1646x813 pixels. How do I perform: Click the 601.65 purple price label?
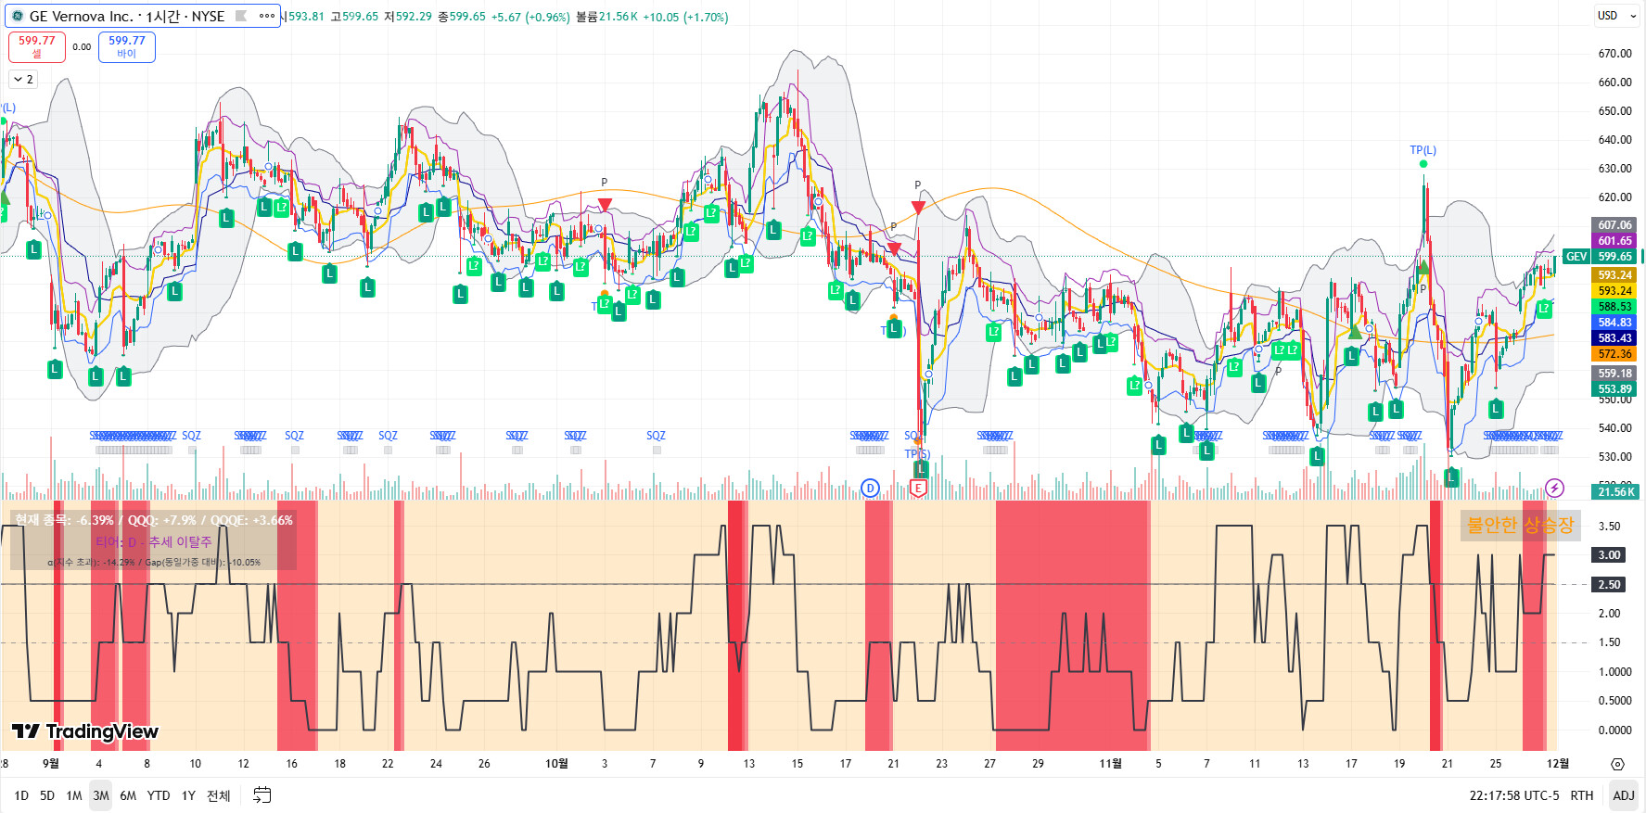coord(1614,241)
